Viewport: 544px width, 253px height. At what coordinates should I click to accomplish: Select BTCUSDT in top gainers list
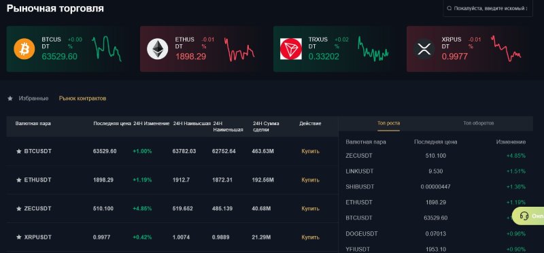pos(359,218)
